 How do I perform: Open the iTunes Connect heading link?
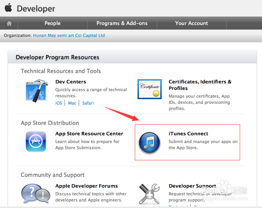(188, 134)
